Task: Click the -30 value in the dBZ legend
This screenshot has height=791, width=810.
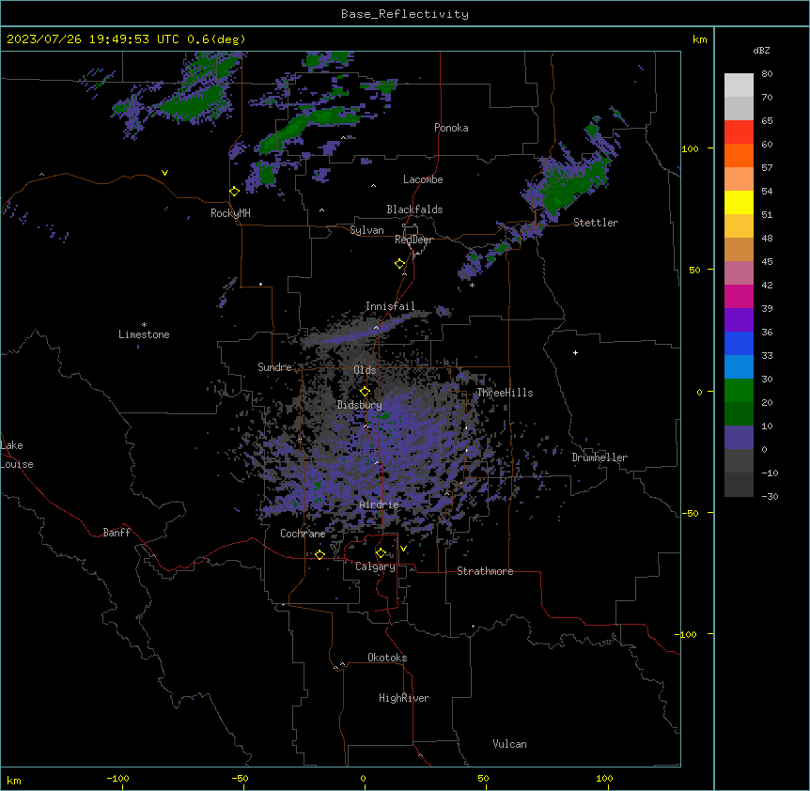Action: pos(770,496)
